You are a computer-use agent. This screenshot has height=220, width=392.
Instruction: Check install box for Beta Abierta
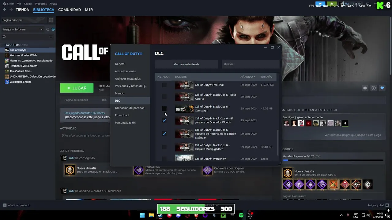coord(164,97)
